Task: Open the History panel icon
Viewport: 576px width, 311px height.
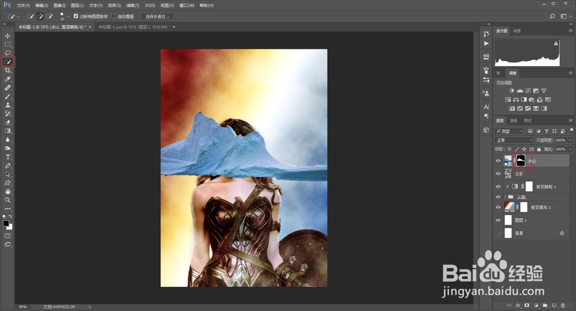Action: click(x=486, y=34)
